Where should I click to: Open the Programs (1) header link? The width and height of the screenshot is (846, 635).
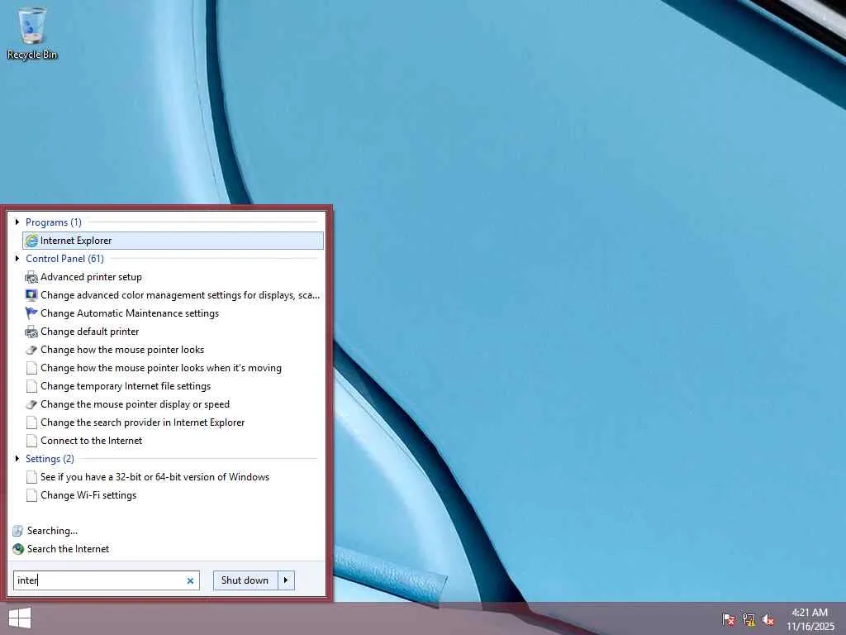[x=54, y=222]
